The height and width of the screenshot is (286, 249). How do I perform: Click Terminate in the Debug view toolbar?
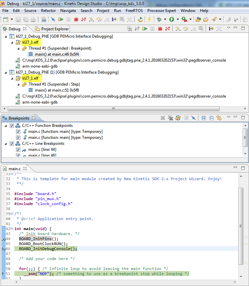pyautogui.click(x=160, y=29)
